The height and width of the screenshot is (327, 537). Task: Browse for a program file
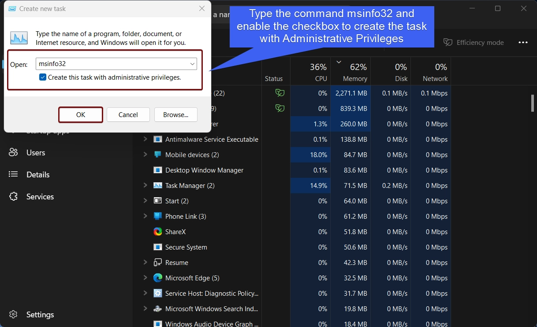tap(176, 115)
